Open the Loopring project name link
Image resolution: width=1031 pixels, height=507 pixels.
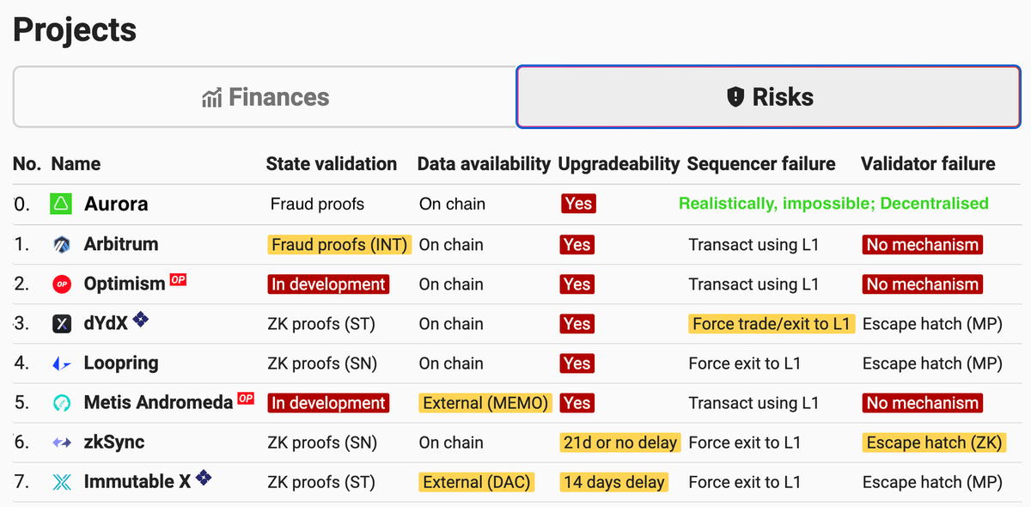point(121,363)
